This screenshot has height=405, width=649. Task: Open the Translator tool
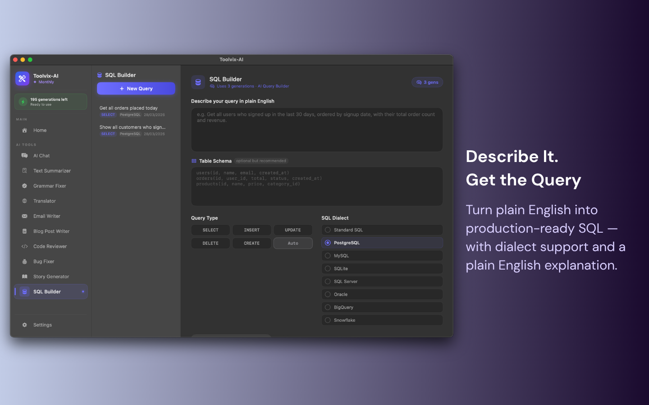tap(51, 201)
